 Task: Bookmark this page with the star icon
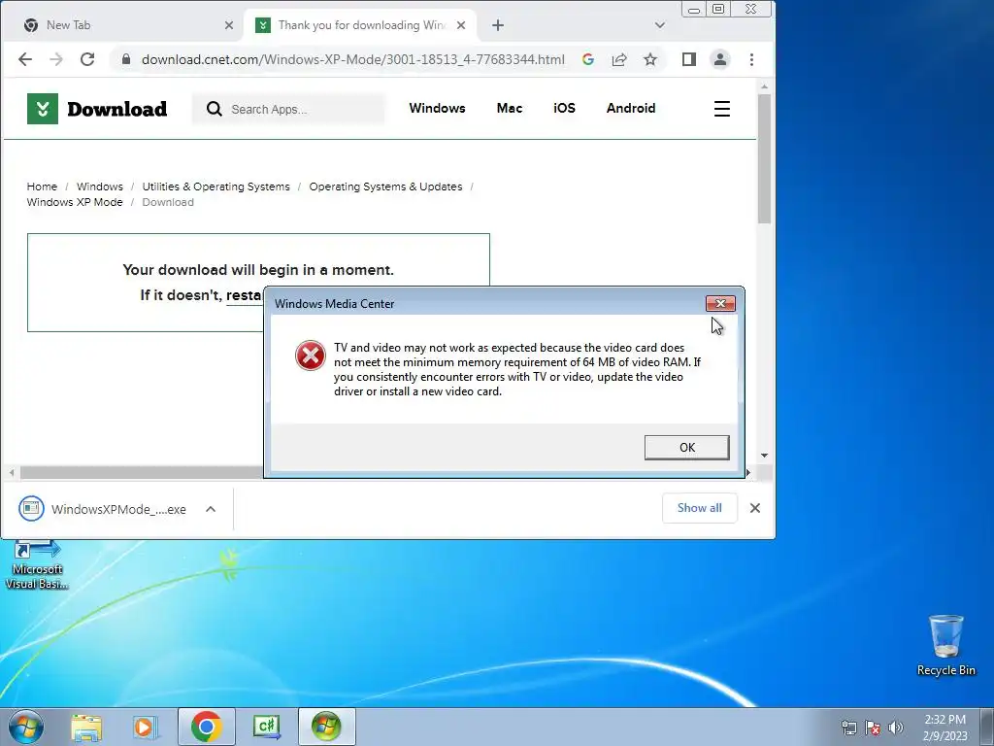[649, 59]
